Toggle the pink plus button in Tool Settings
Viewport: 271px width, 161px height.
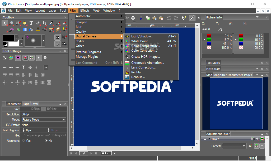click(x=18, y=58)
